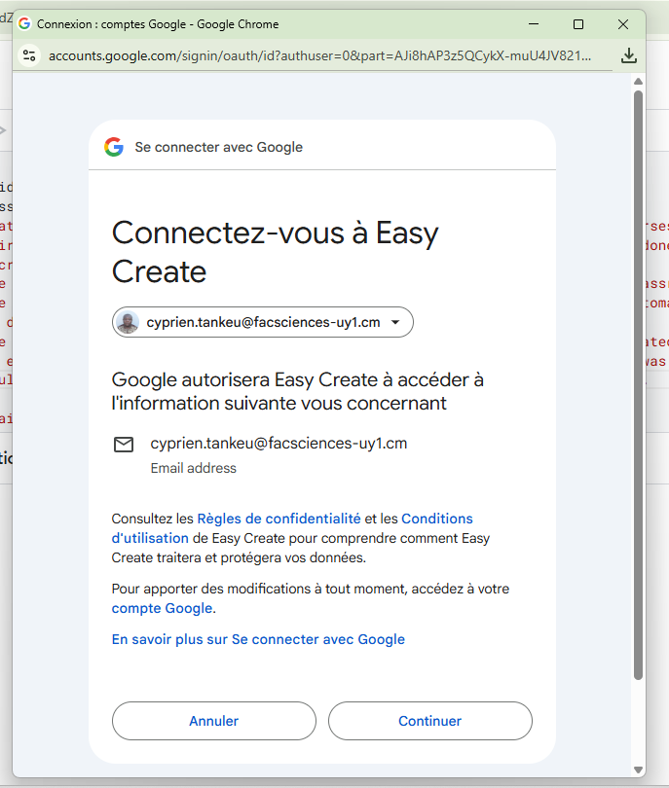
Task: Minimize the Google sign-in popup window
Action: pyautogui.click(x=534, y=23)
